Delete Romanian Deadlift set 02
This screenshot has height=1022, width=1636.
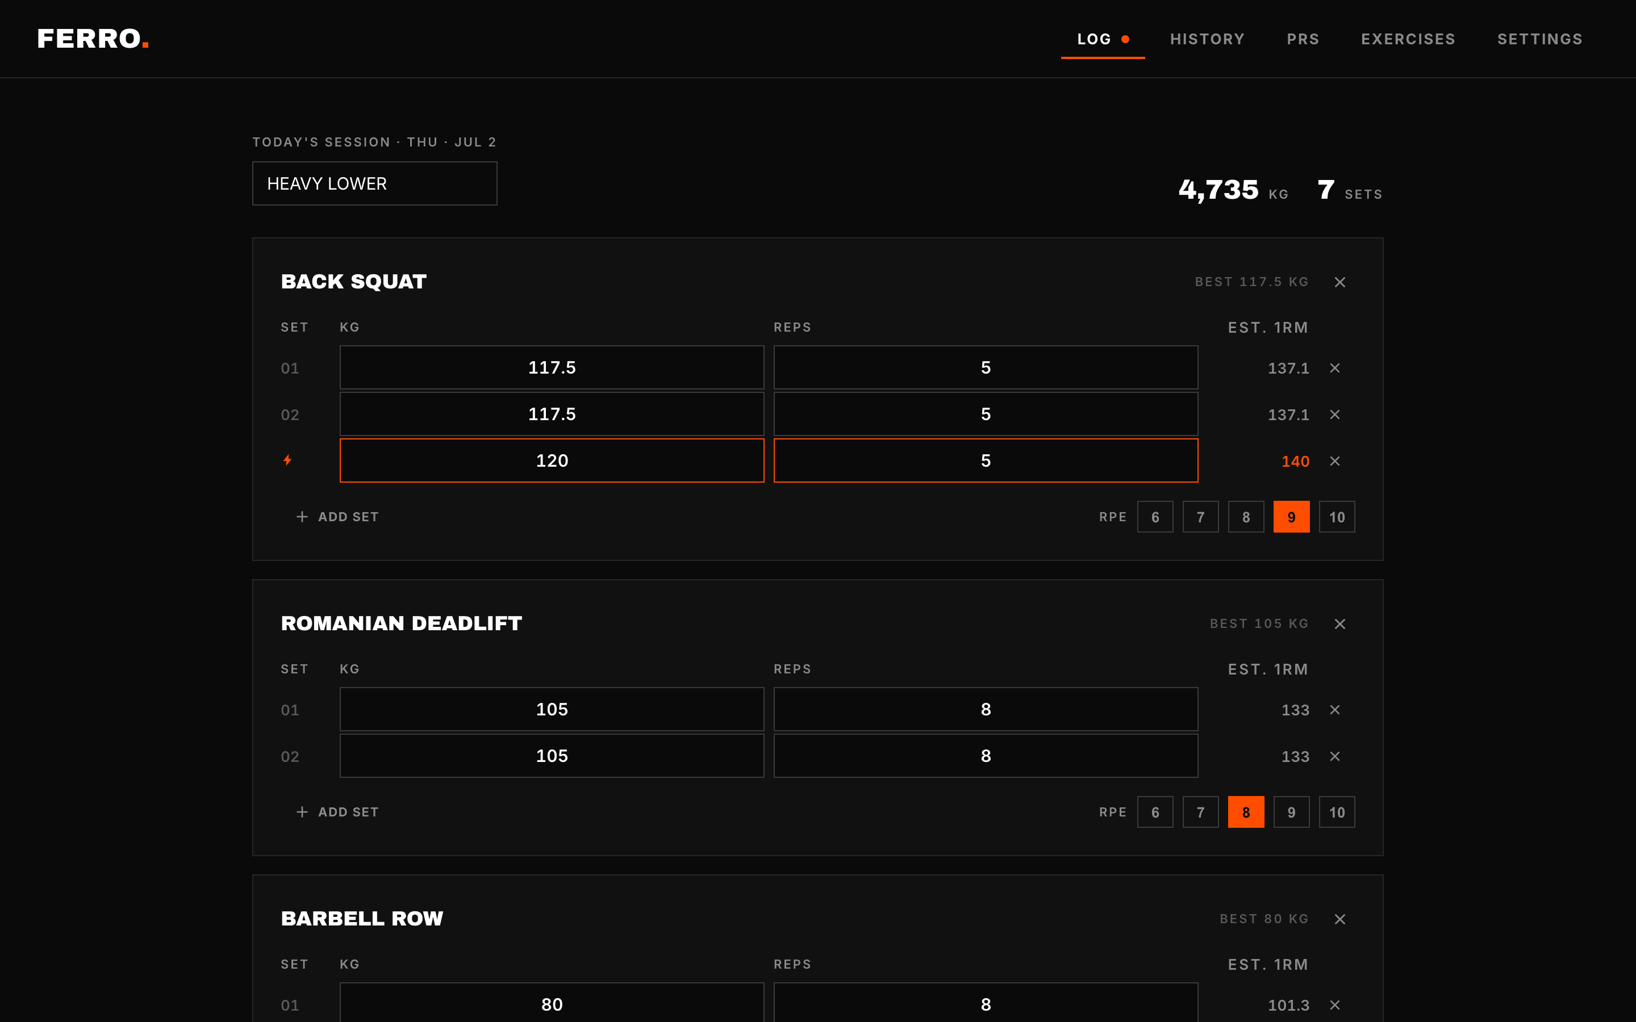click(1334, 756)
